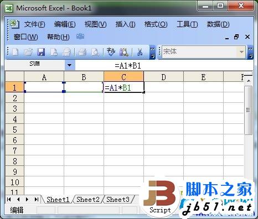Close the inner workbook window
258x219 pixels.
click(x=247, y=37)
